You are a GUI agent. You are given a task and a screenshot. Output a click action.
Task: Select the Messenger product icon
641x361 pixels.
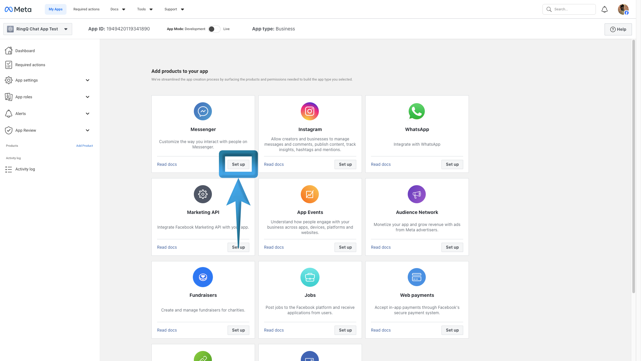(203, 111)
